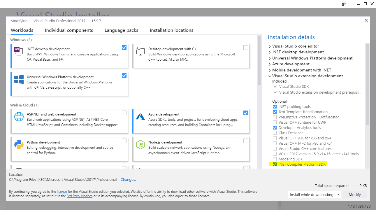The image size is (376, 210).
Task: Switch to the Workloads tab
Action: click(22, 30)
